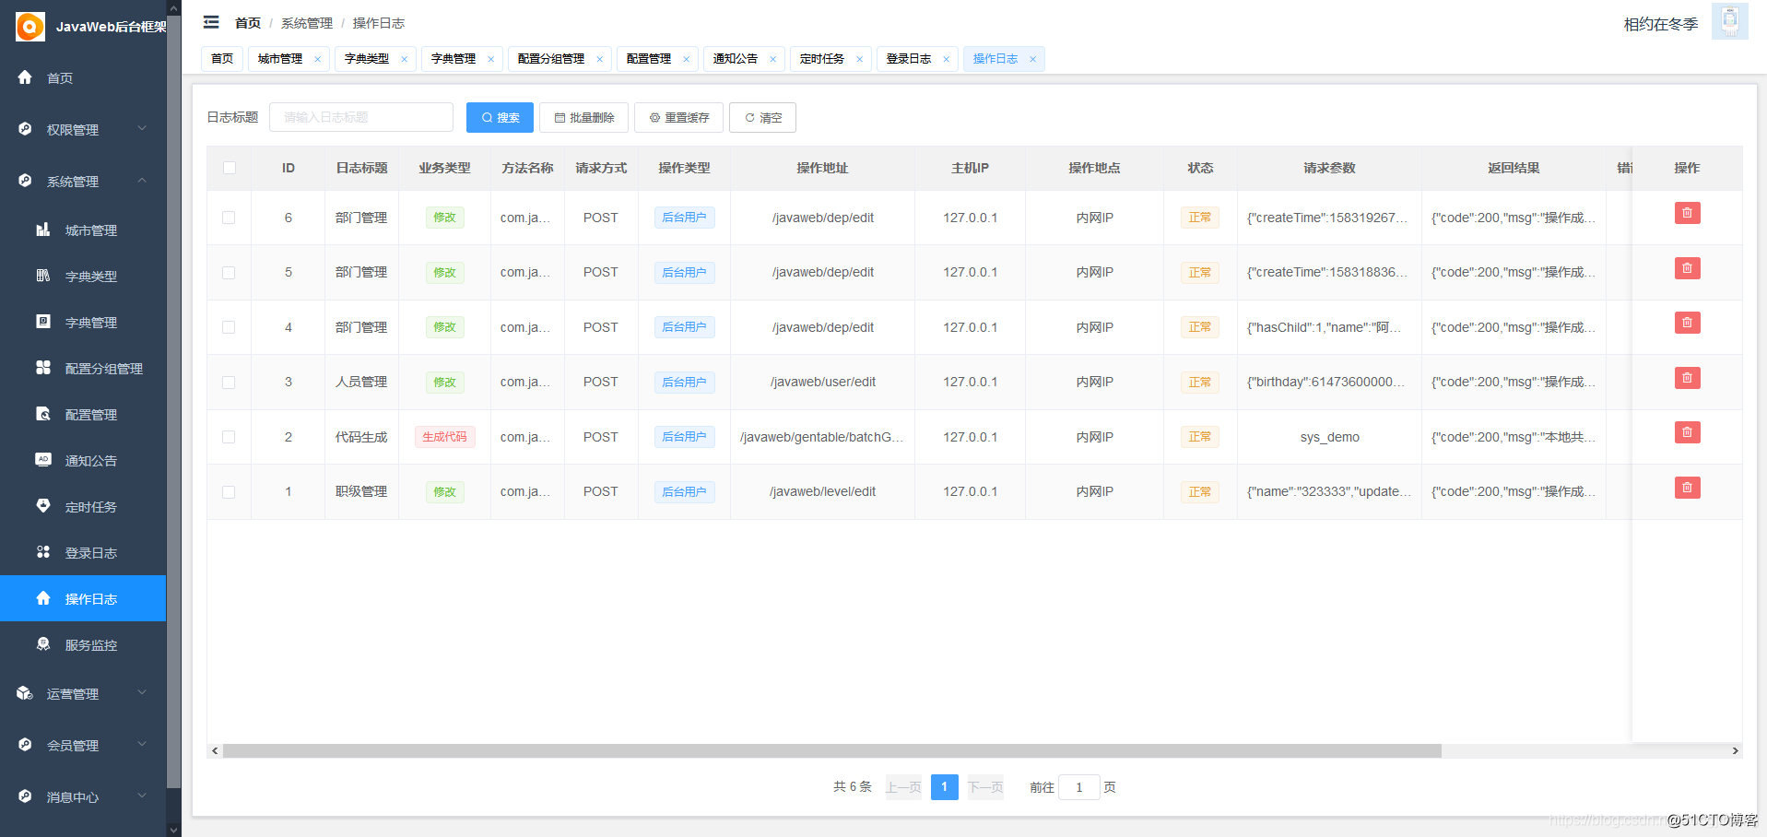
Task: Delete log row with ID 6
Action: (1687, 214)
